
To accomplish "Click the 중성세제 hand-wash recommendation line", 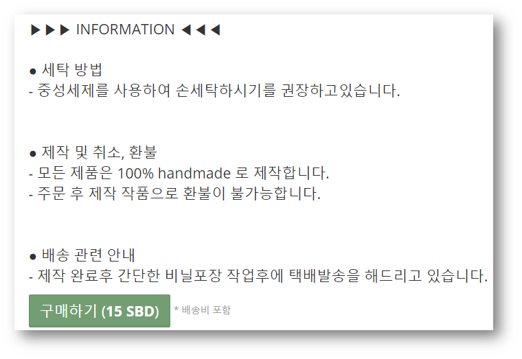I will tap(214, 91).
